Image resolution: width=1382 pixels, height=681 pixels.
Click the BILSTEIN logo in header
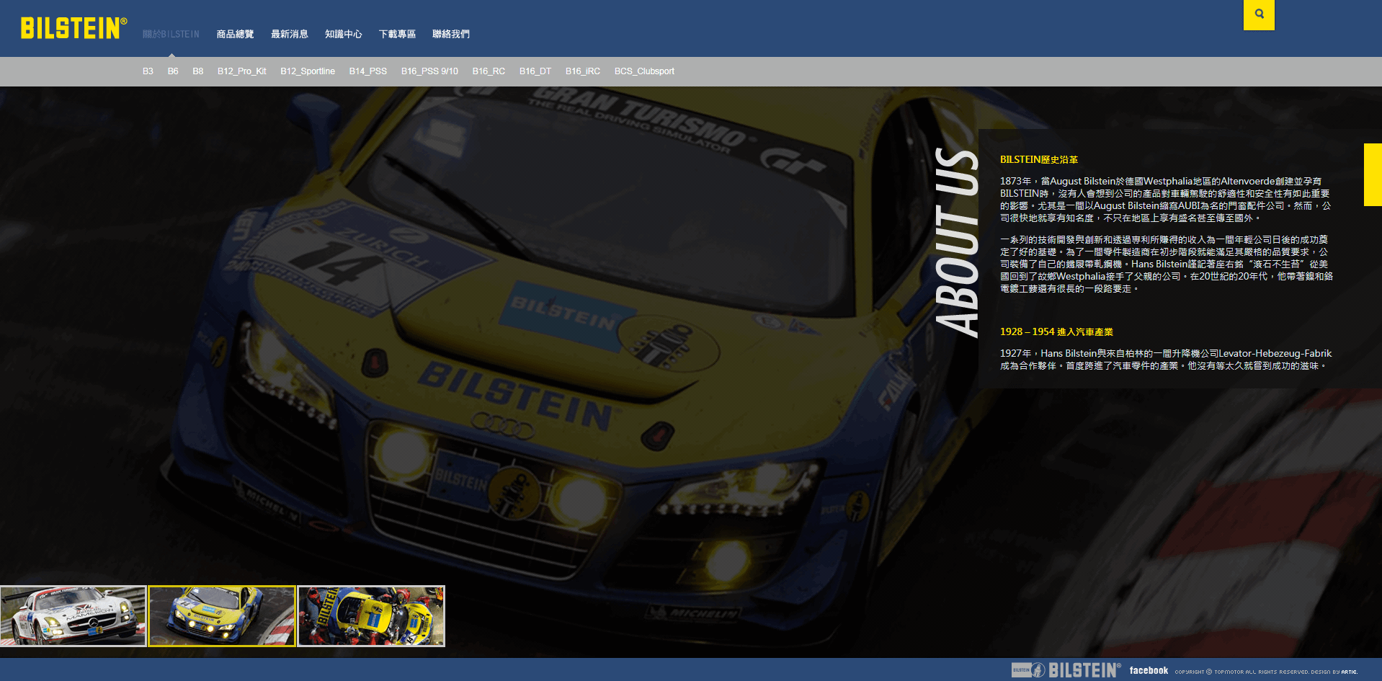[73, 28]
